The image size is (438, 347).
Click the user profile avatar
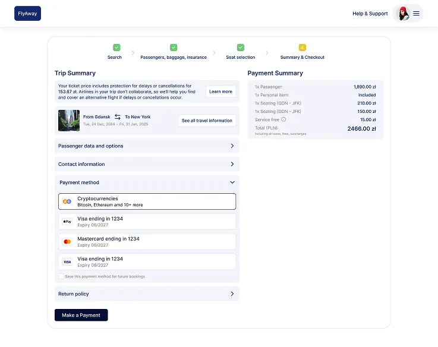coord(403,14)
